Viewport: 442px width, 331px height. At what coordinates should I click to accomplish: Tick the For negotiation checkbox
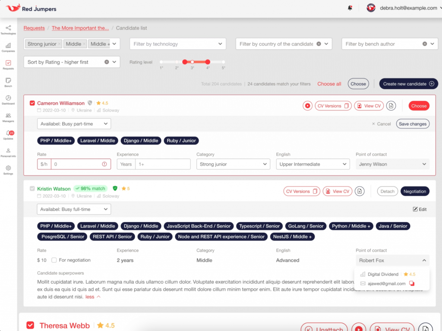click(54, 260)
